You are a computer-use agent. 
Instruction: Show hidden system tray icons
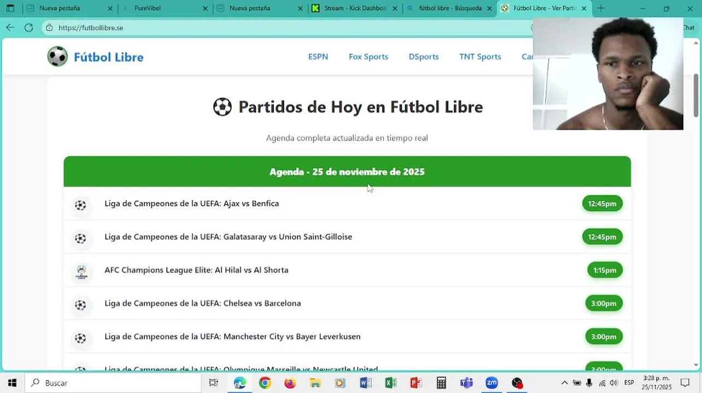tap(565, 383)
